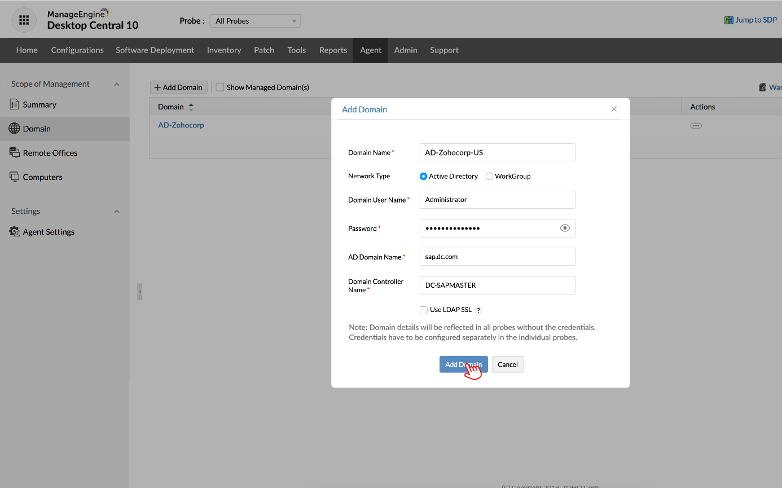This screenshot has height=488, width=782.
Task: Click the Domain Controller Name input field
Action: [x=498, y=285]
